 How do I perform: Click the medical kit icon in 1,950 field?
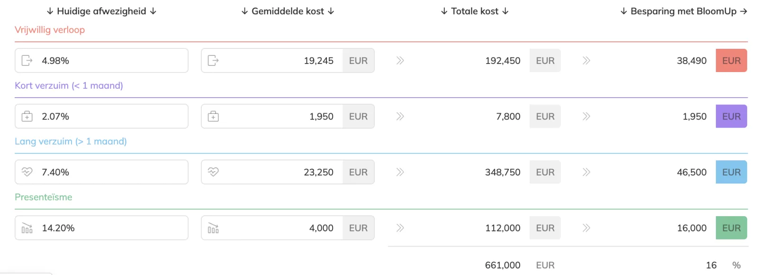(x=213, y=116)
